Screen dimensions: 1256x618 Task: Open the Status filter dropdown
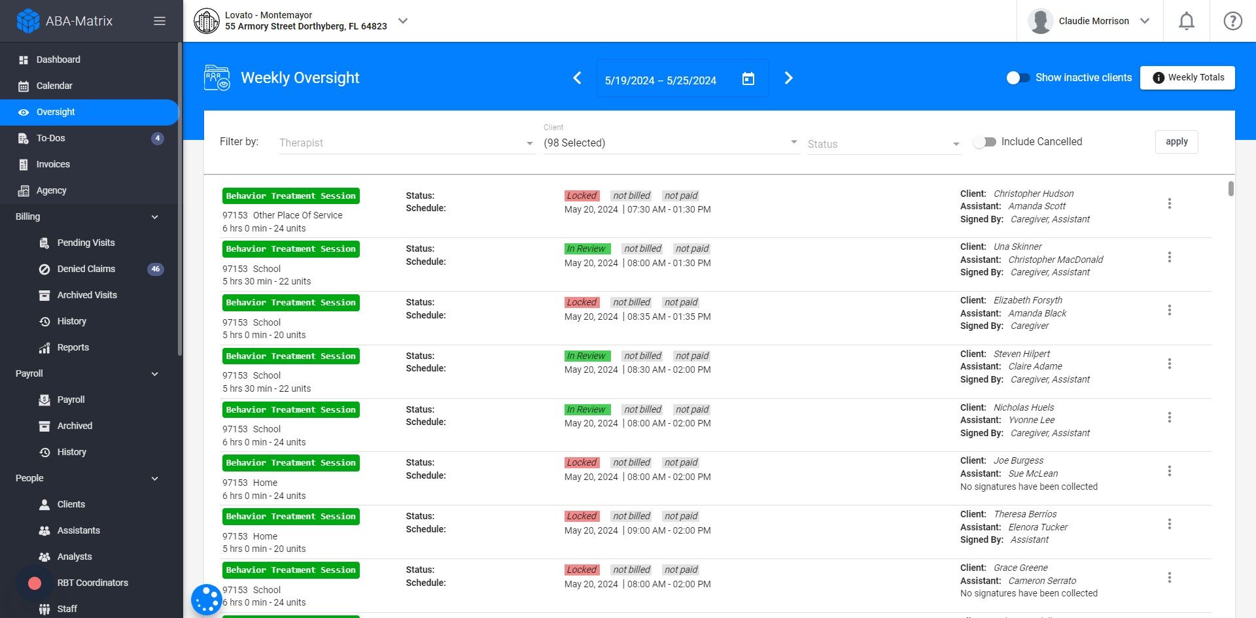click(x=884, y=144)
